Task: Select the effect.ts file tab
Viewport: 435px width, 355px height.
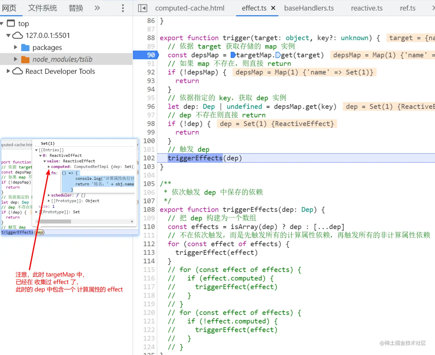Action: tap(254, 8)
